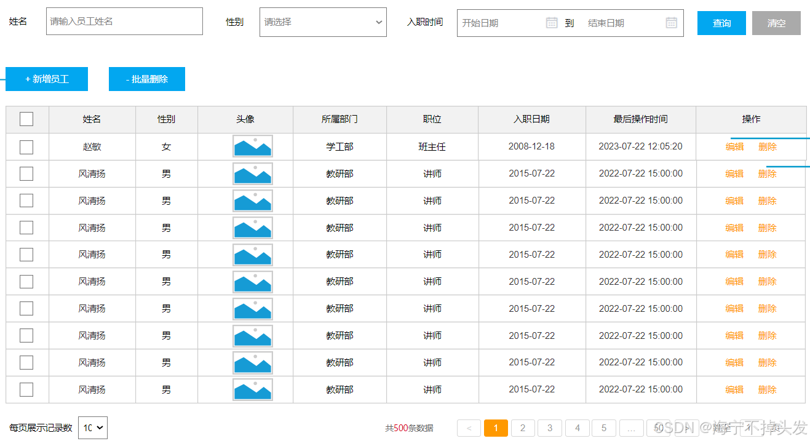Image resolution: width=810 pixels, height=441 pixels.
Task: Click the 所属部门 column header
Action: pyautogui.click(x=339, y=119)
